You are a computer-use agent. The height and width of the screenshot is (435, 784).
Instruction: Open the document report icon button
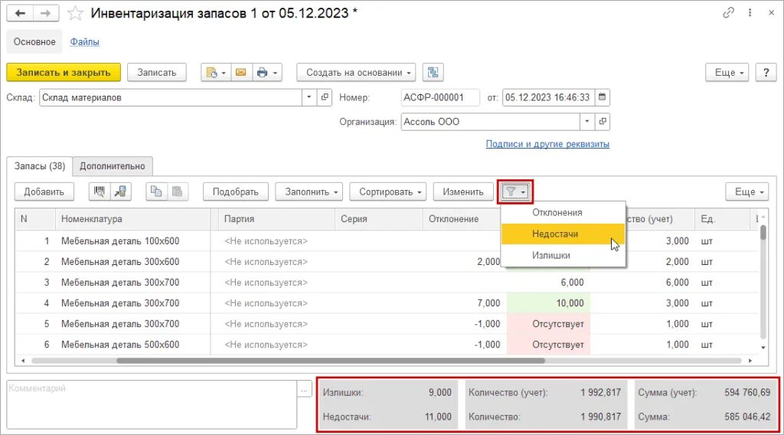point(211,73)
